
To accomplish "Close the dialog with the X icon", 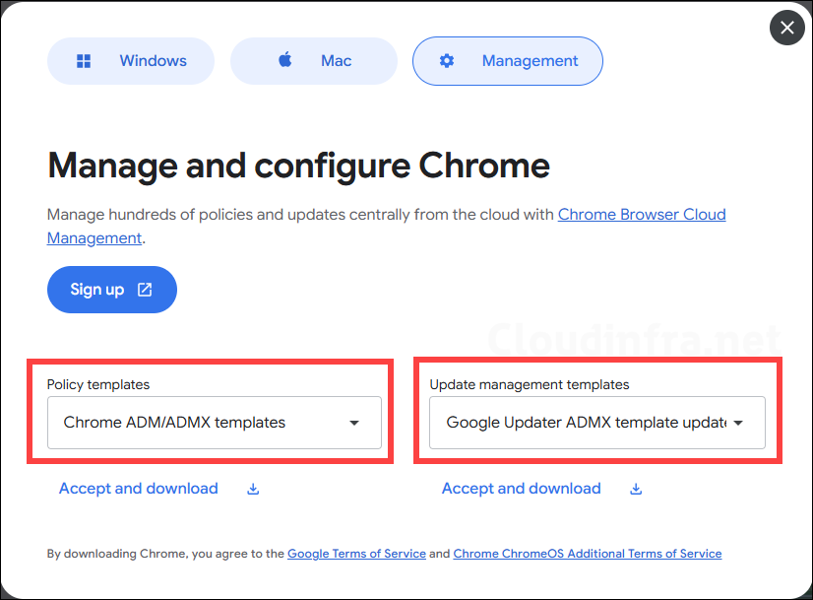I will [x=786, y=28].
